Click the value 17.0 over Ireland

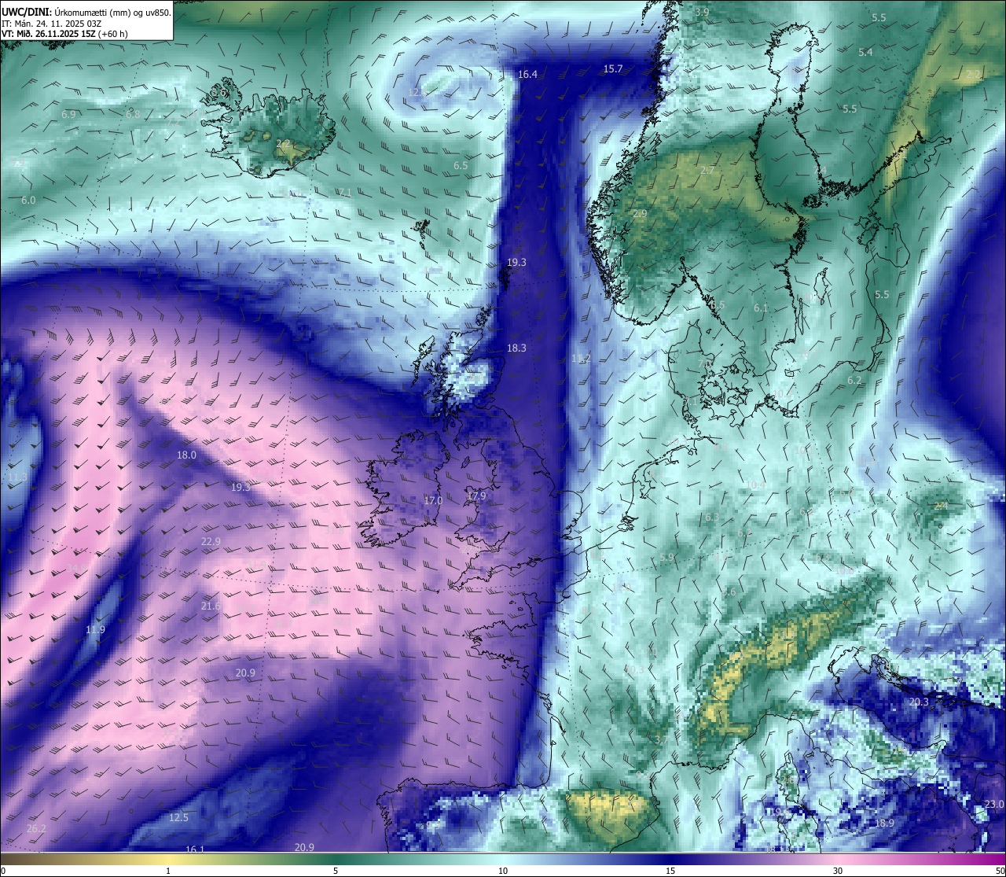pyautogui.click(x=433, y=500)
